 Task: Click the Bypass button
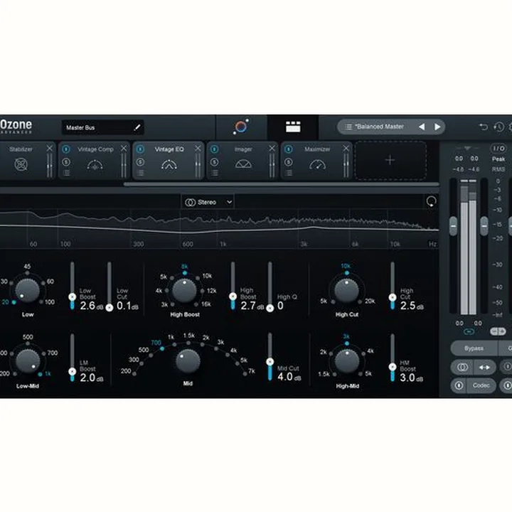click(474, 348)
